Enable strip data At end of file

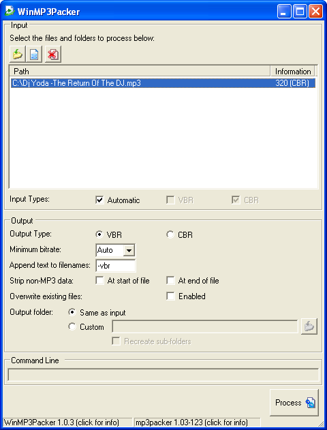170,281
